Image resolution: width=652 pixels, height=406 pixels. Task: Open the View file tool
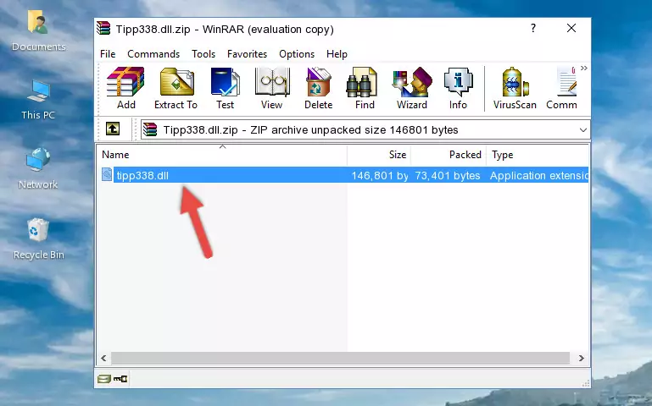(272, 88)
